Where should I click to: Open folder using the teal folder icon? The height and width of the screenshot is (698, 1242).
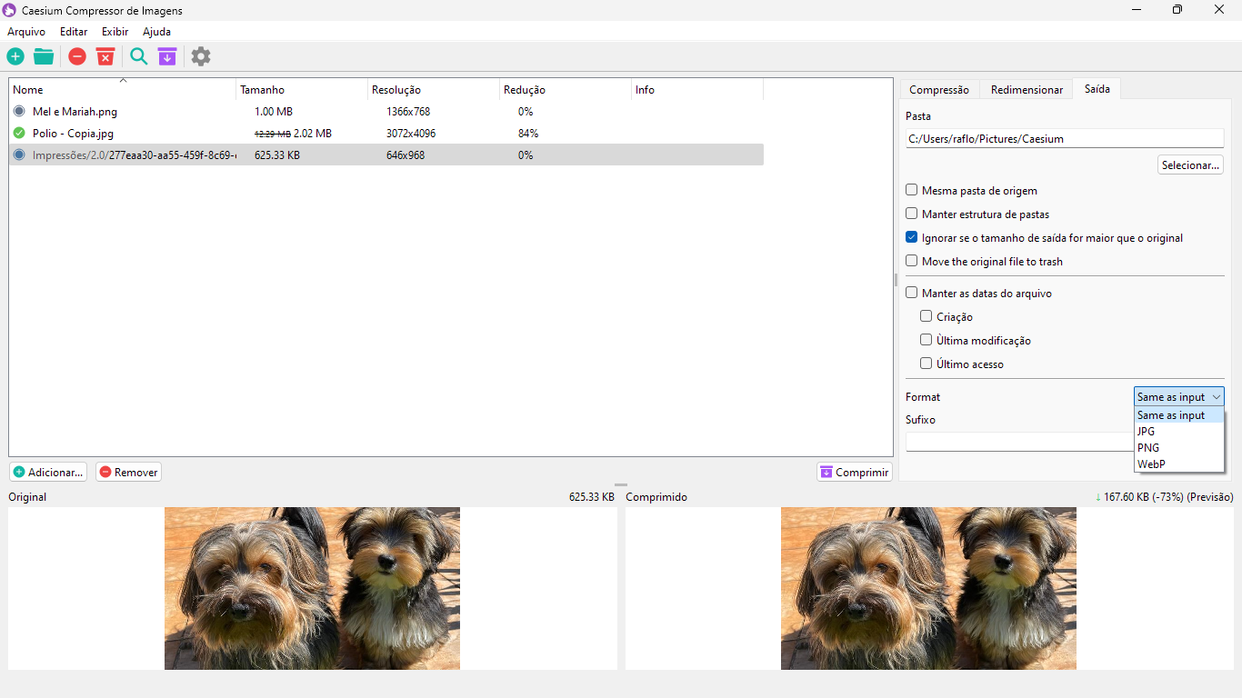point(44,56)
